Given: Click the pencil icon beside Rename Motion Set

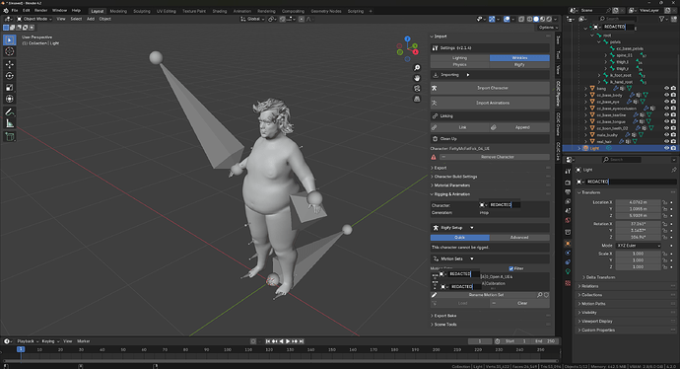Looking at the screenshot, I should pyautogui.click(x=434, y=295).
